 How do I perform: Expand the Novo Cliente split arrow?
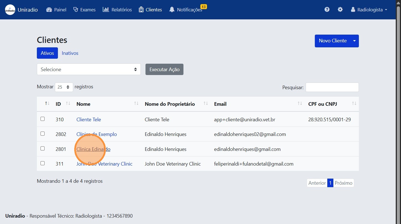[x=354, y=41]
